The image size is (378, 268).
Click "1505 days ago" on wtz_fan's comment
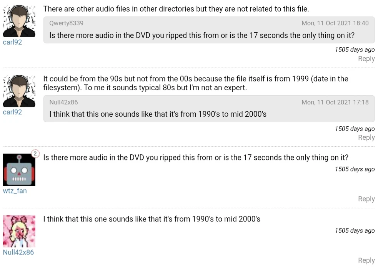pyautogui.click(x=355, y=169)
